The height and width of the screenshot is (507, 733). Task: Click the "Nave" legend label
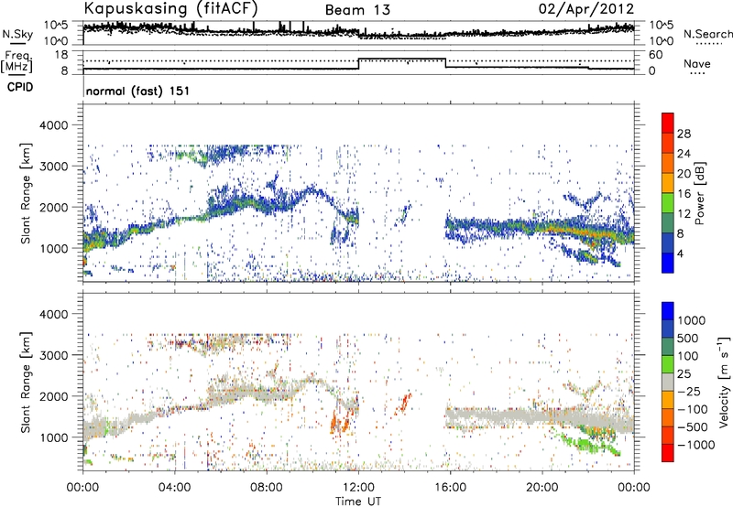[x=697, y=63]
